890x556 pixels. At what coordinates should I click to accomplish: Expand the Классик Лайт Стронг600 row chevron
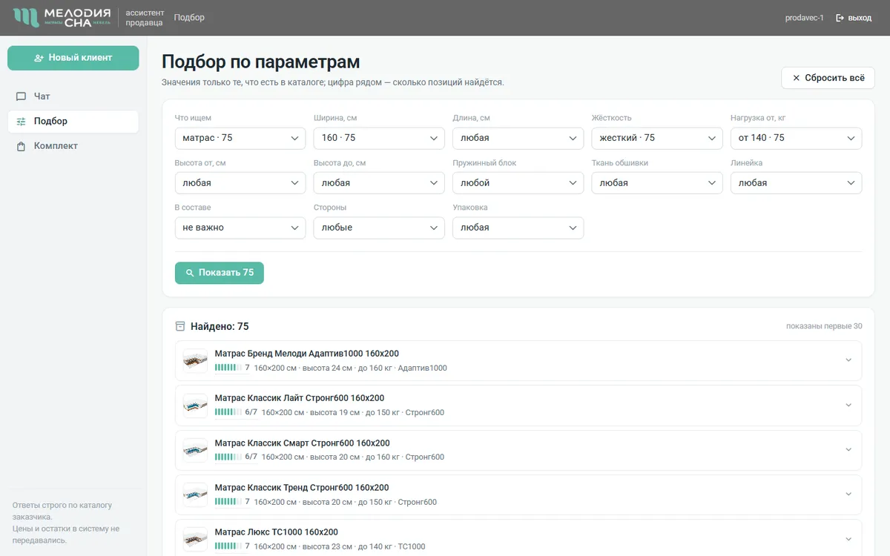(x=848, y=405)
